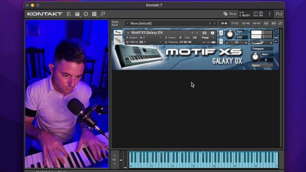
Task: Click the pan L-R slider
Action: coord(237,43)
